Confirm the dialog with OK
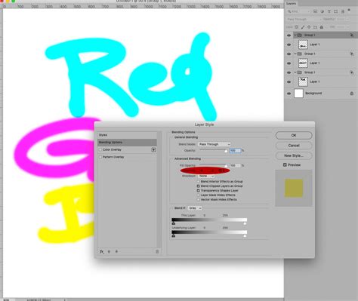This screenshot has width=358, height=301. 294,135
